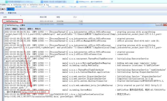Go to the 升级备份 (G:) breadcrumb segment
Screen dimensions: 167x101
5,5
